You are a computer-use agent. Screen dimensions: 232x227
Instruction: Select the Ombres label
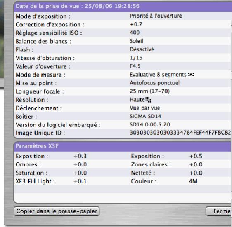tap(28, 164)
